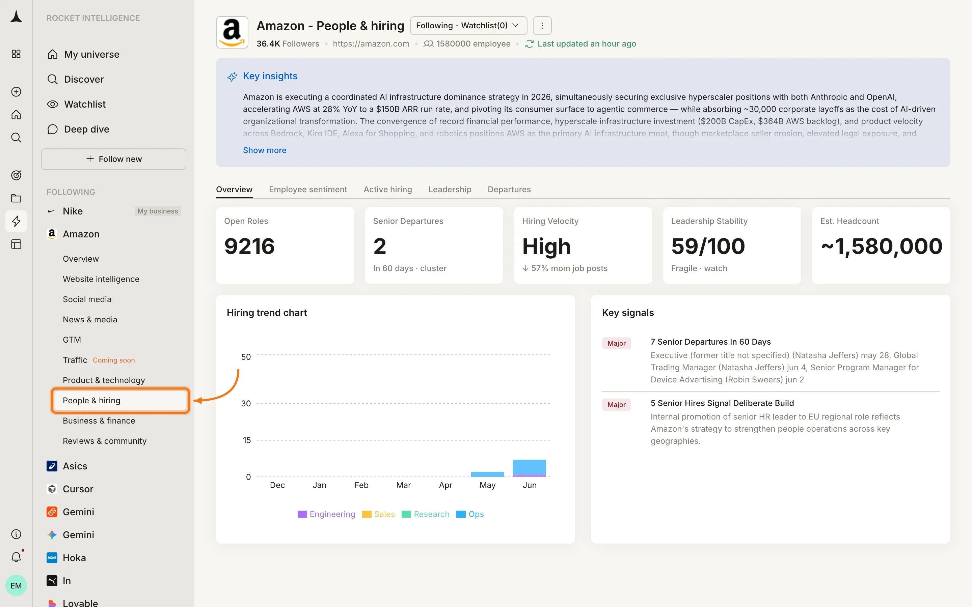Click the Jun bar in hiring chart
The image size is (972, 607).
530,468
